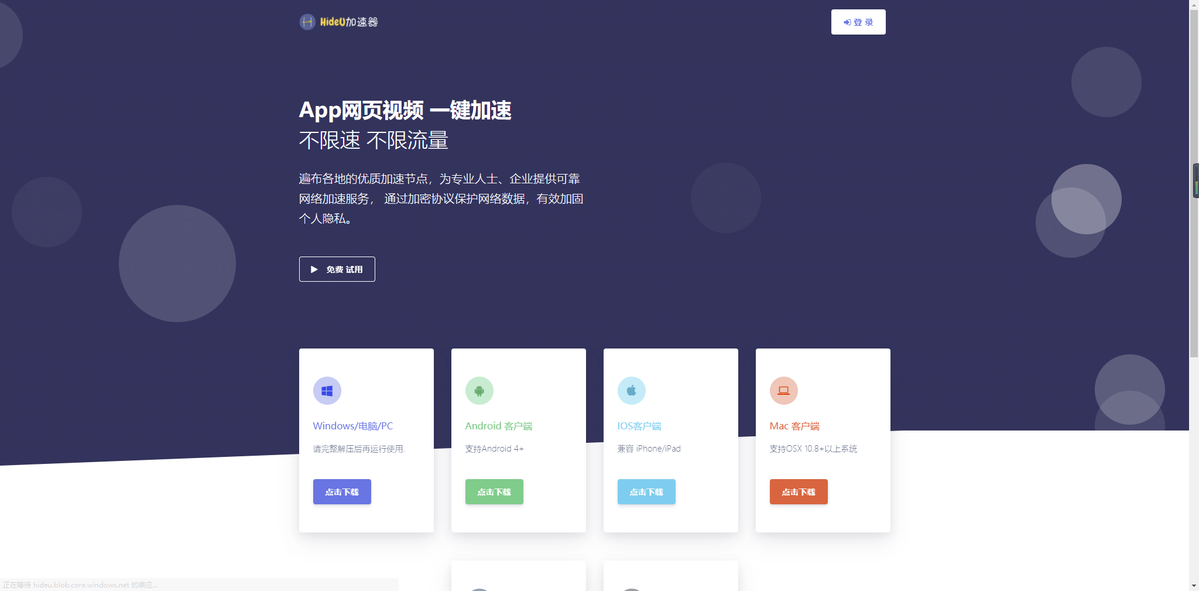Screen dimensions: 1199x591
Task: Download the Mac client via 点击下载
Action: (x=799, y=492)
